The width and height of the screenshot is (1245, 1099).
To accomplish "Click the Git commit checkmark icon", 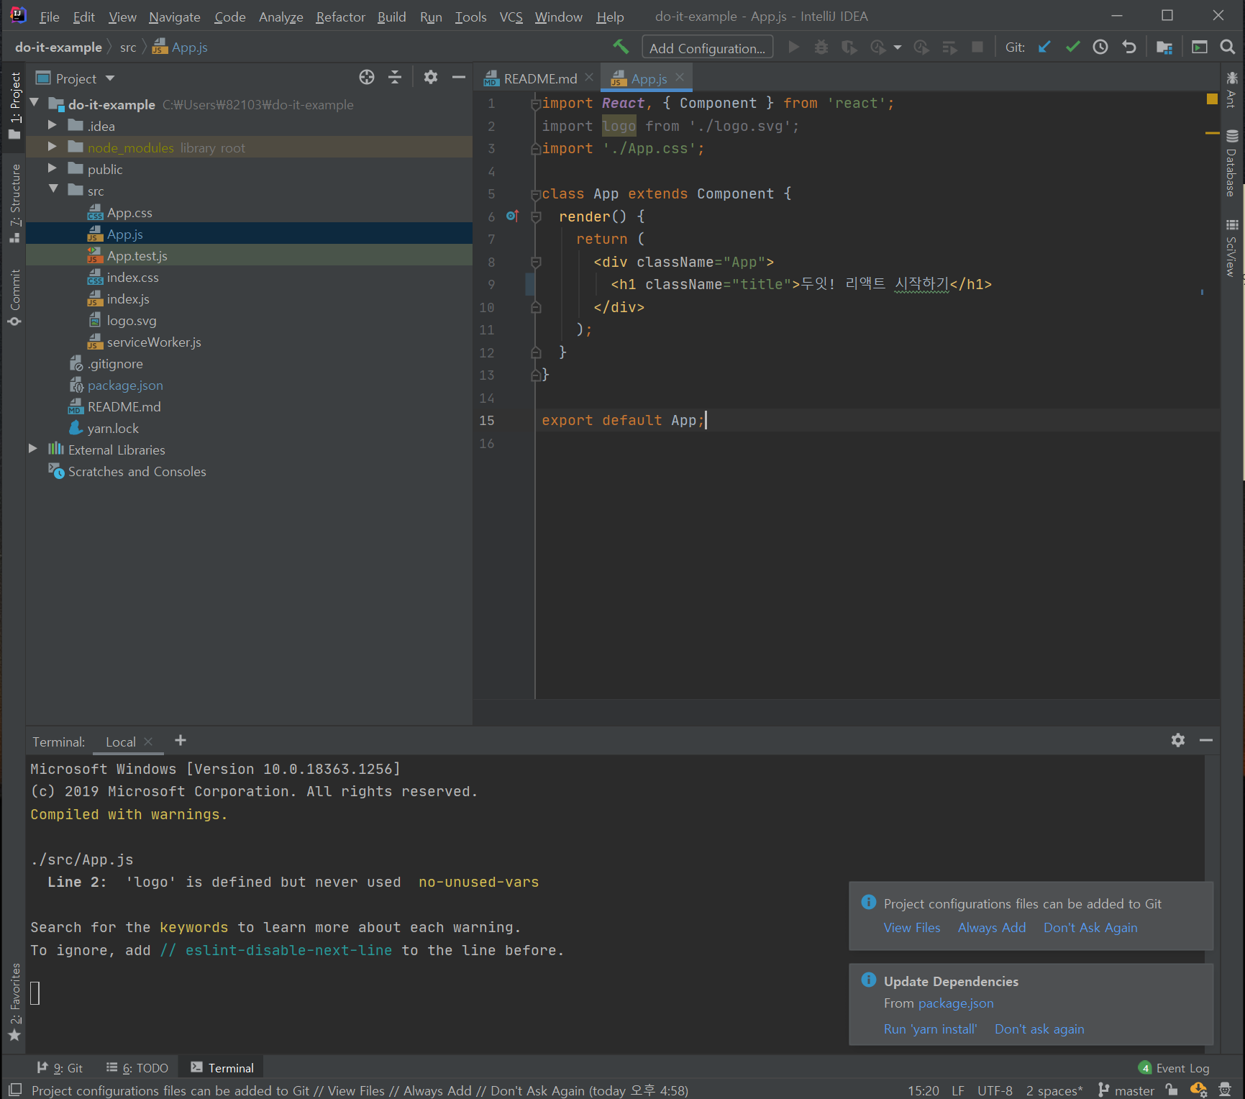I will click(x=1072, y=47).
